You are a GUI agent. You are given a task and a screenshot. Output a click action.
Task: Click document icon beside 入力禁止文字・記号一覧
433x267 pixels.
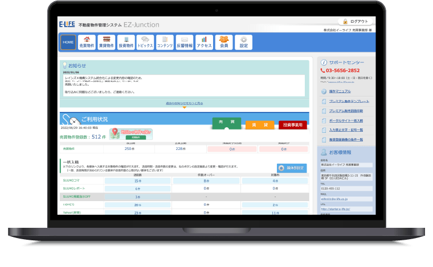click(324, 130)
